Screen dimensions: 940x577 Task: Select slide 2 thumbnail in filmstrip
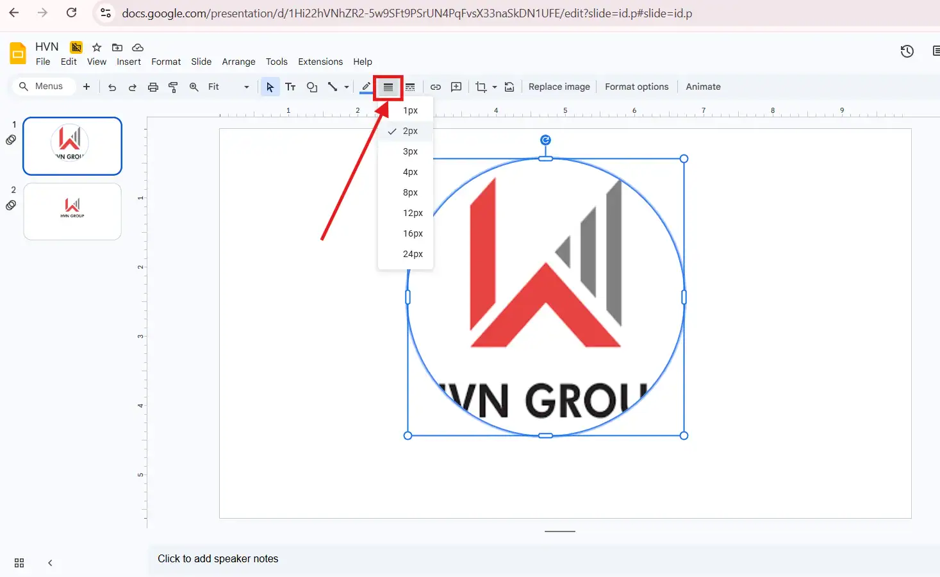tap(72, 212)
